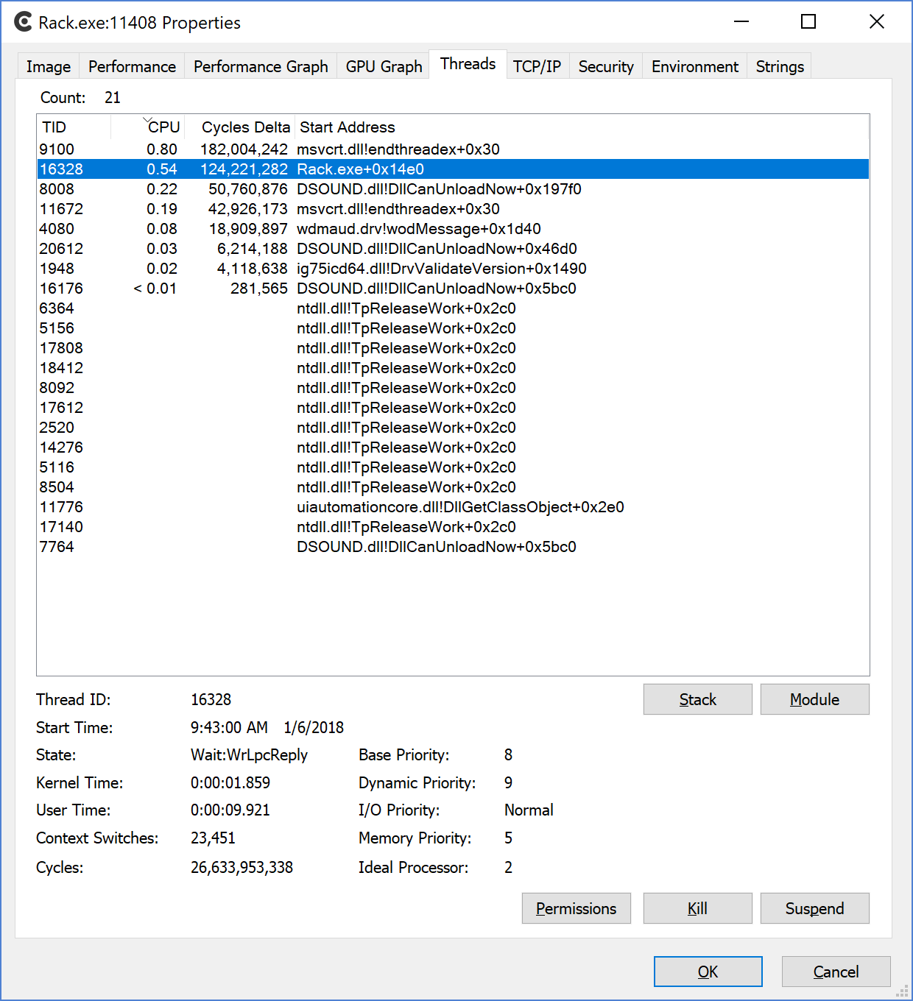The height and width of the screenshot is (1001, 913).
Task: Select thread row 17612
Action: [453, 408]
